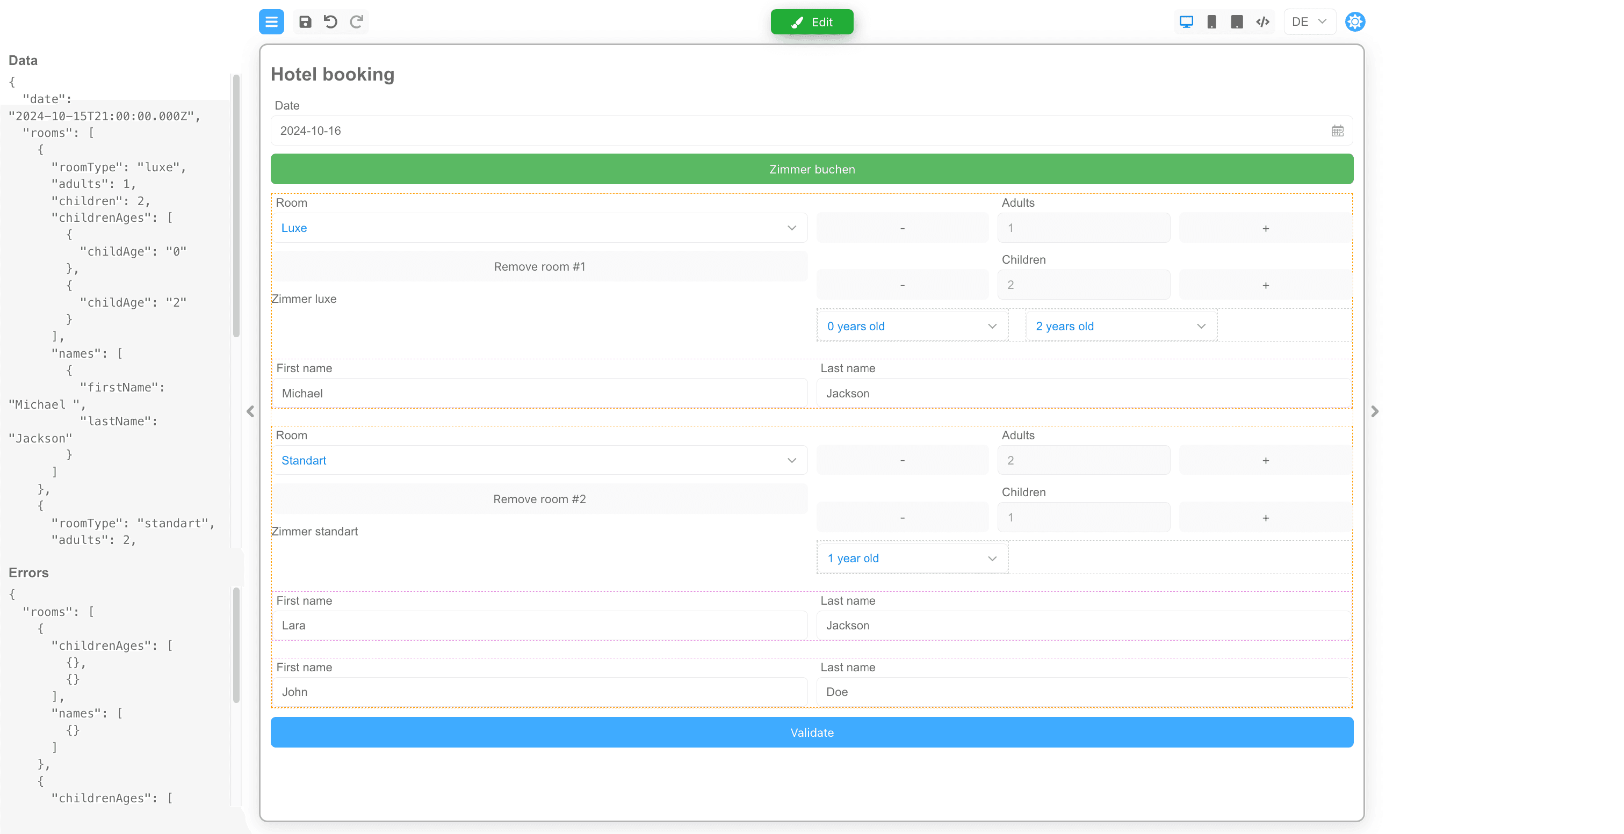Screen dimensions: 1624x834
Task: Open the 2 years old dropdown
Action: (x=1120, y=327)
